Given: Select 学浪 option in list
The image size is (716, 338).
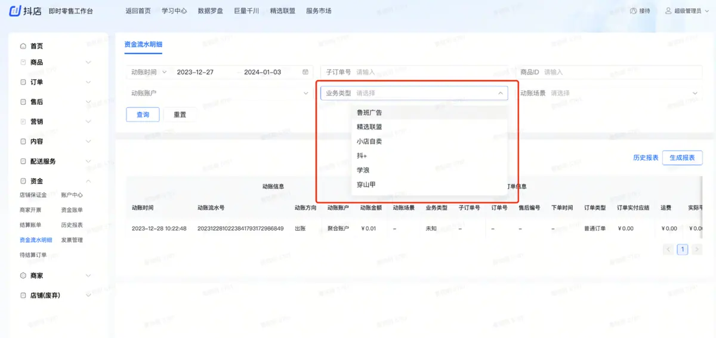Looking at the screenshot, I should coord(430,170).
